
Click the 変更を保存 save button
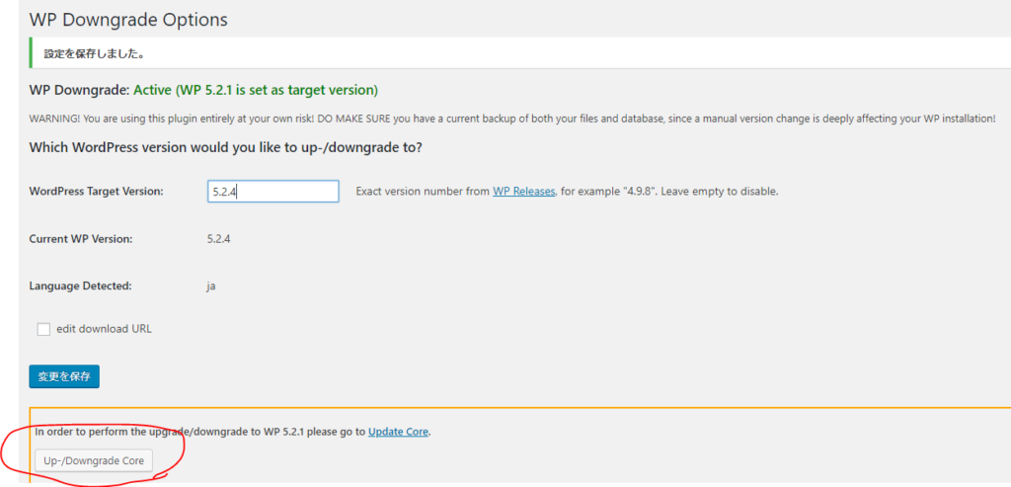click(x=64, y=376)
